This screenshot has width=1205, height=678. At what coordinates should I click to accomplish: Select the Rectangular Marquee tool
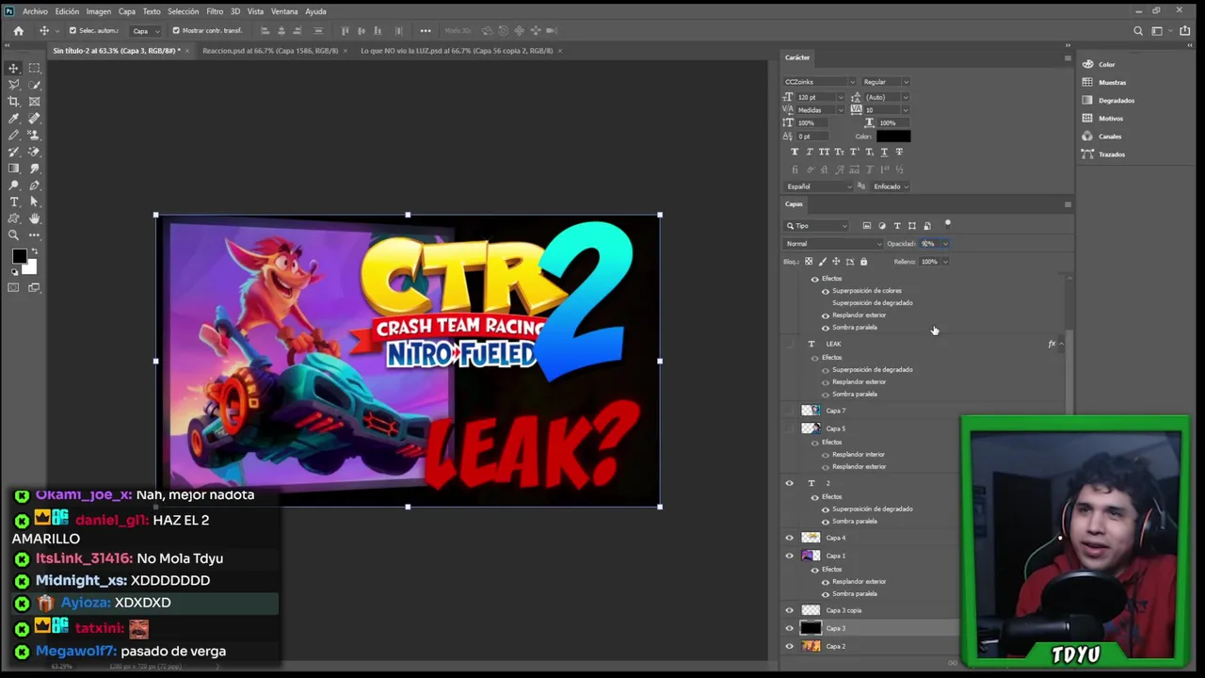(35, 68)
